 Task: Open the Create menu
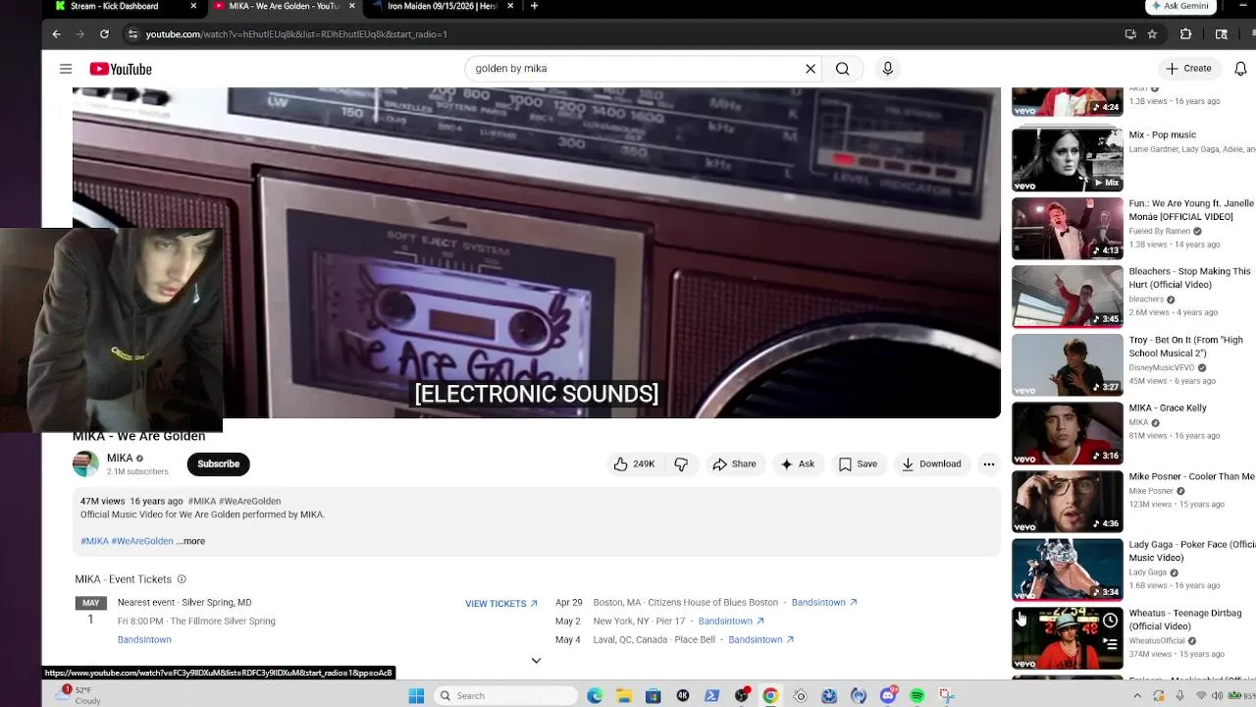click(1188, 69)
